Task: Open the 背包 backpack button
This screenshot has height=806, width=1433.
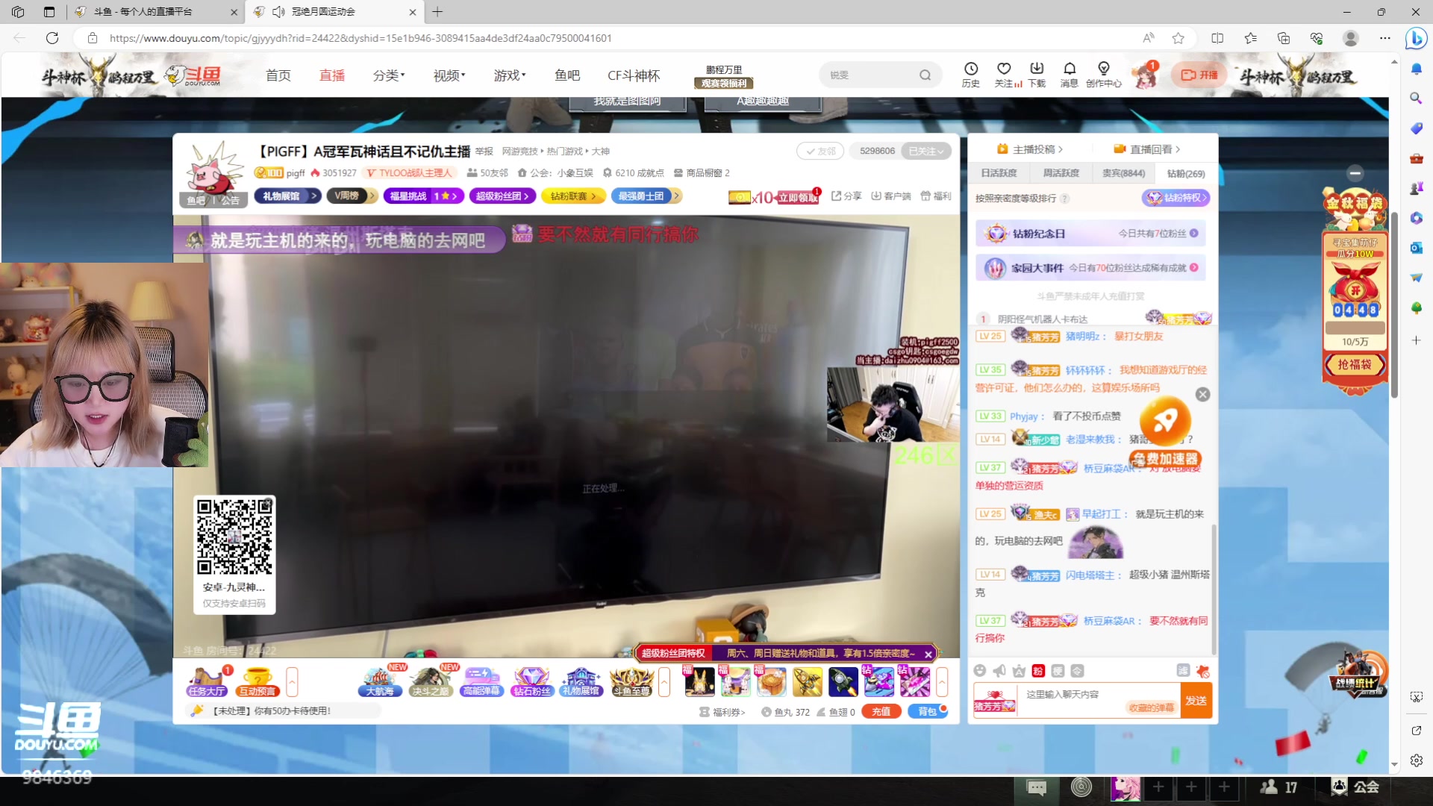Action: pos(927,712)
